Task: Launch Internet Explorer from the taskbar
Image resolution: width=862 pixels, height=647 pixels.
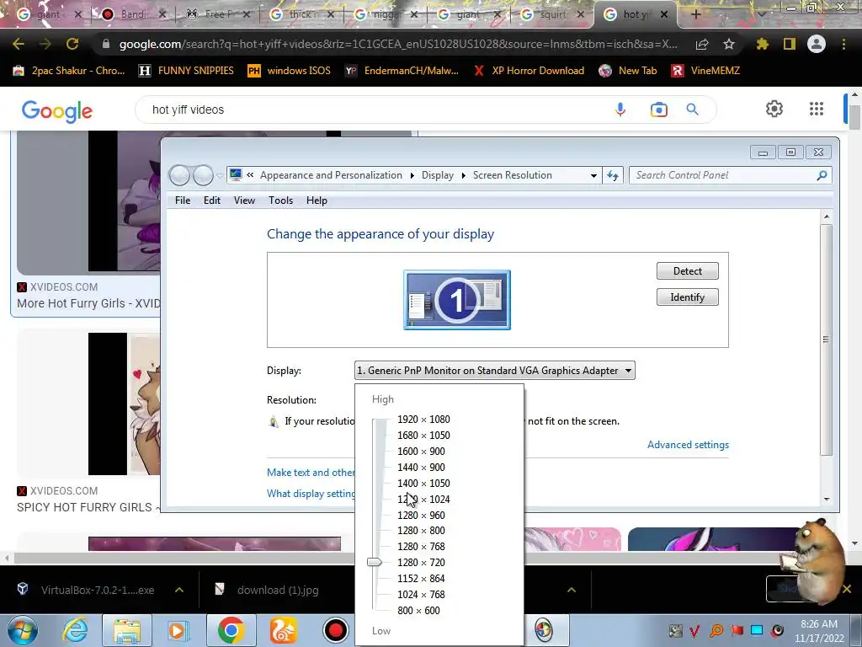Action: [75, 630]
